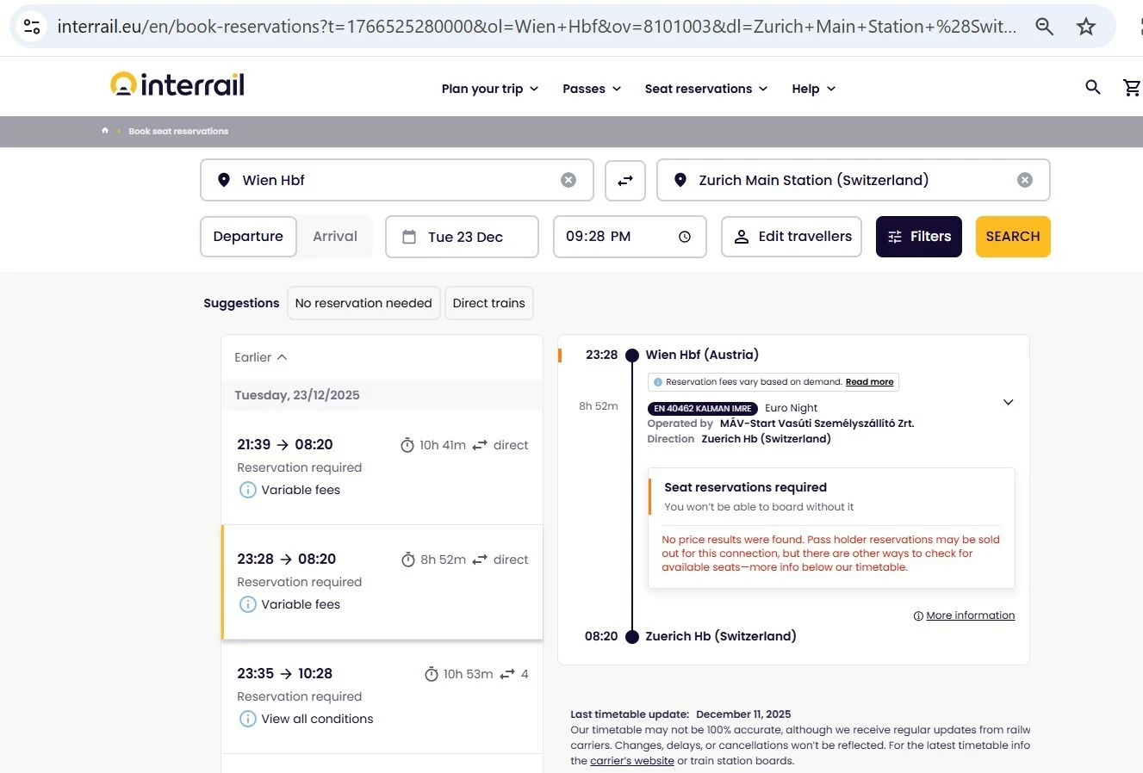Go to Interrail homepage via logo
This screenshot has height=773, width=1143.
[177, 84]
